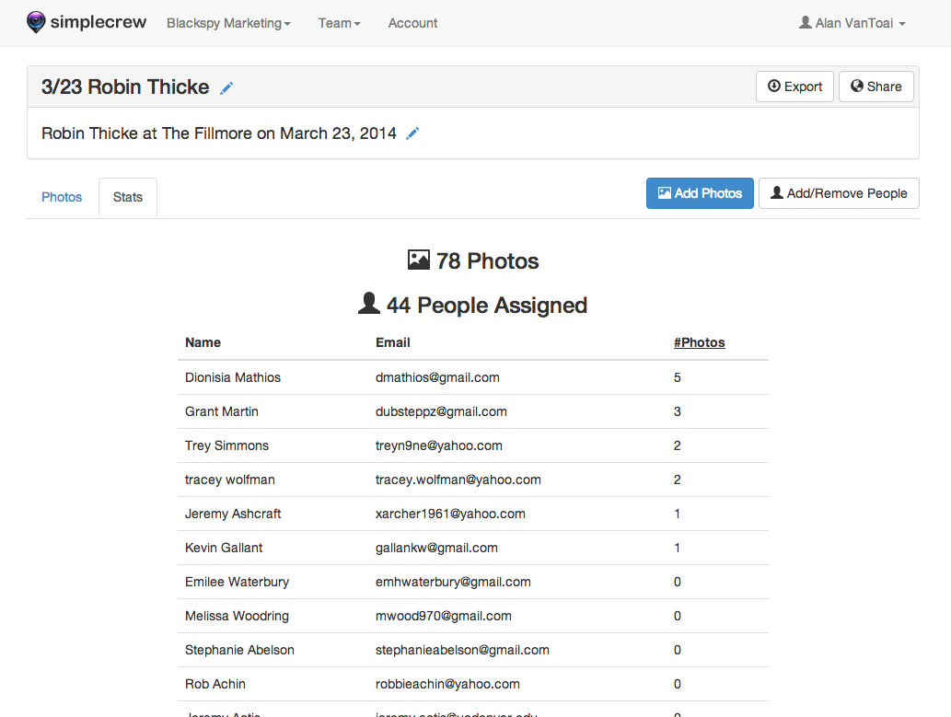Click photo count 5 in Dionisia Mathios row
The height and width of the screenshot is (717, 951).
click(x=678, y=377)
